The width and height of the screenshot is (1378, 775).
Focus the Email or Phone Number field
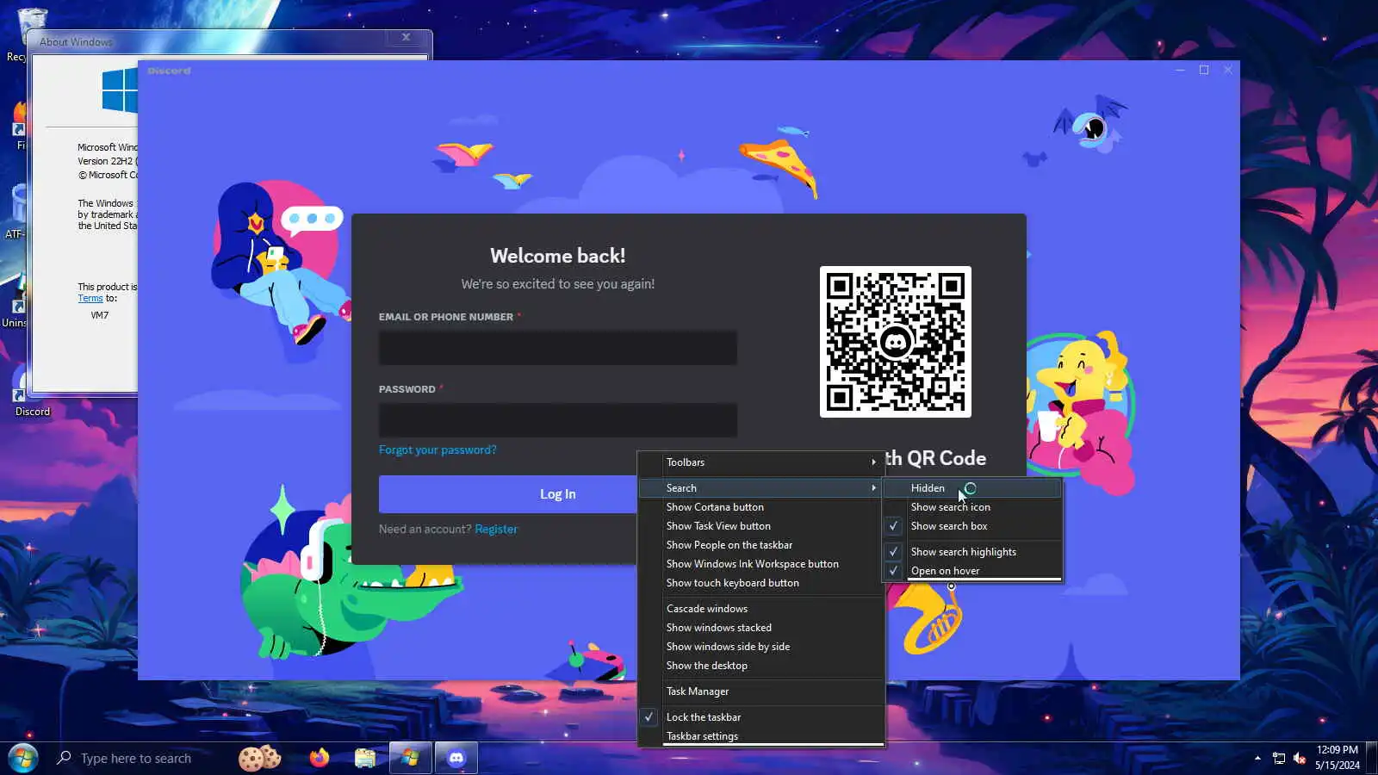click(x=558, y=348)
